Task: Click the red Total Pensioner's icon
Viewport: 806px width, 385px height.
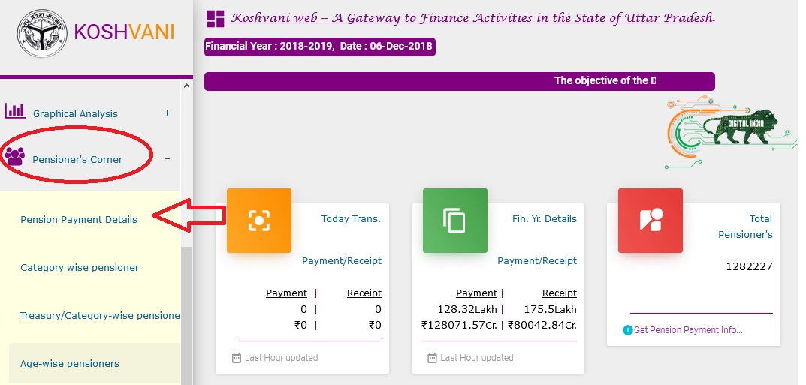Action: tap(650, 220)
